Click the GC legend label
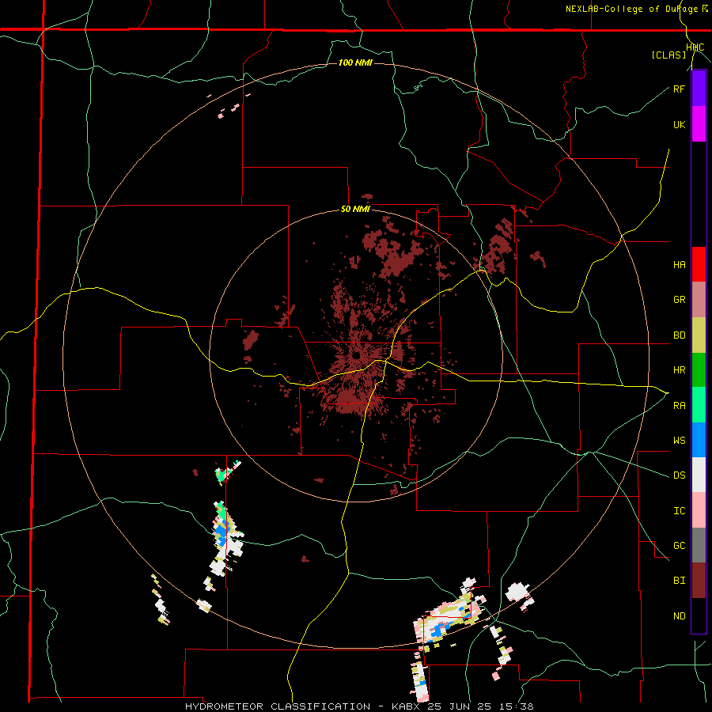712x712 pixels. 680,546
